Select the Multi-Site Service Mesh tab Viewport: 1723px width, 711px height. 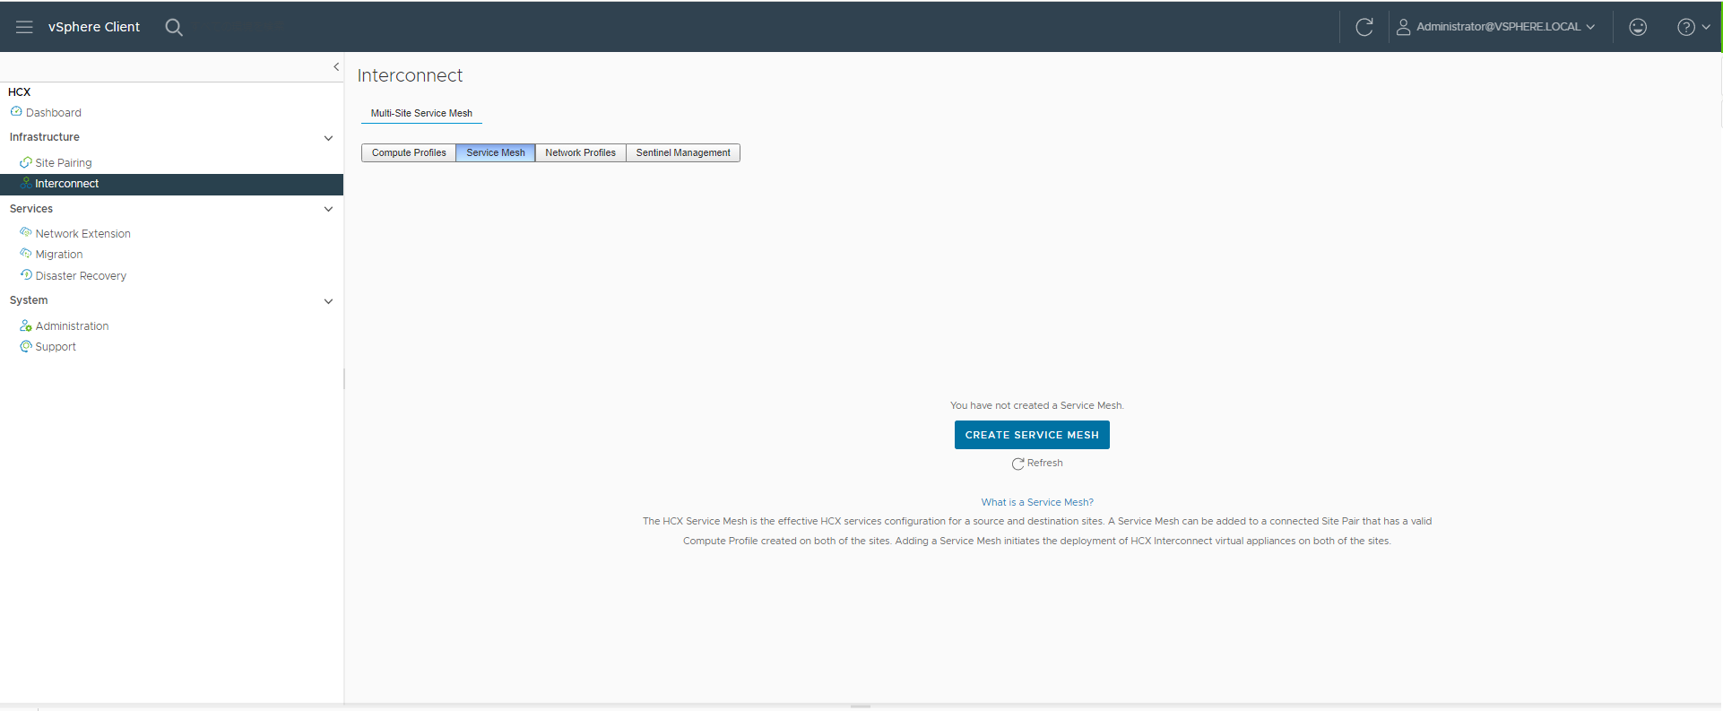[421, 113]
